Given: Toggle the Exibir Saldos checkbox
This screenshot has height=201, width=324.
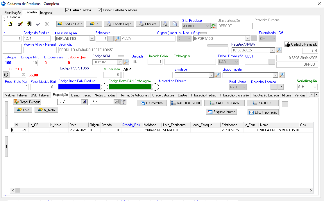Looking at the screenshot, I should 67,10.
